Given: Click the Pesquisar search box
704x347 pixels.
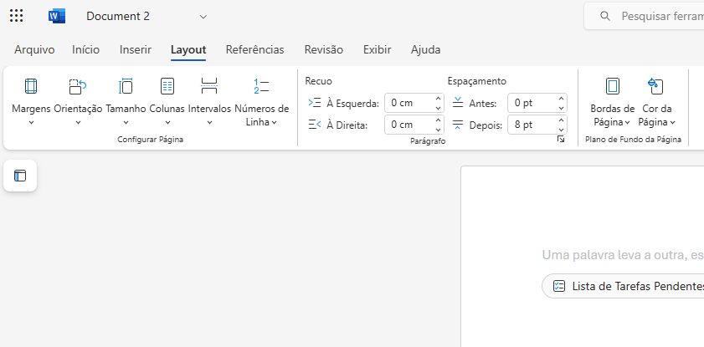Looking at the screenshot, I should click(x=653, y=16).
